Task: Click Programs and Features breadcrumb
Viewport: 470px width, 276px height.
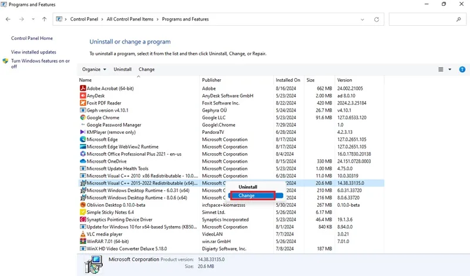Action: coord(185,19)
